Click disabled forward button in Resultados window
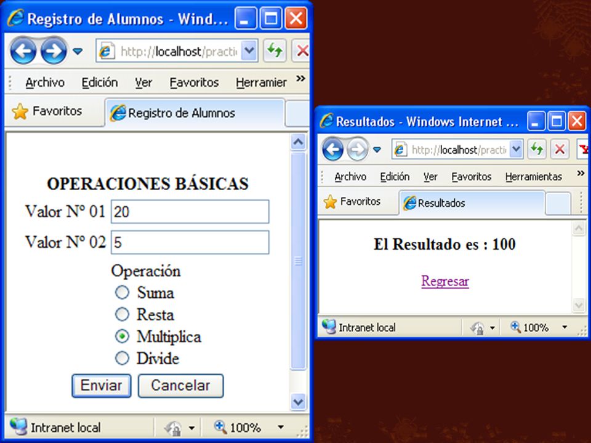 357,150
